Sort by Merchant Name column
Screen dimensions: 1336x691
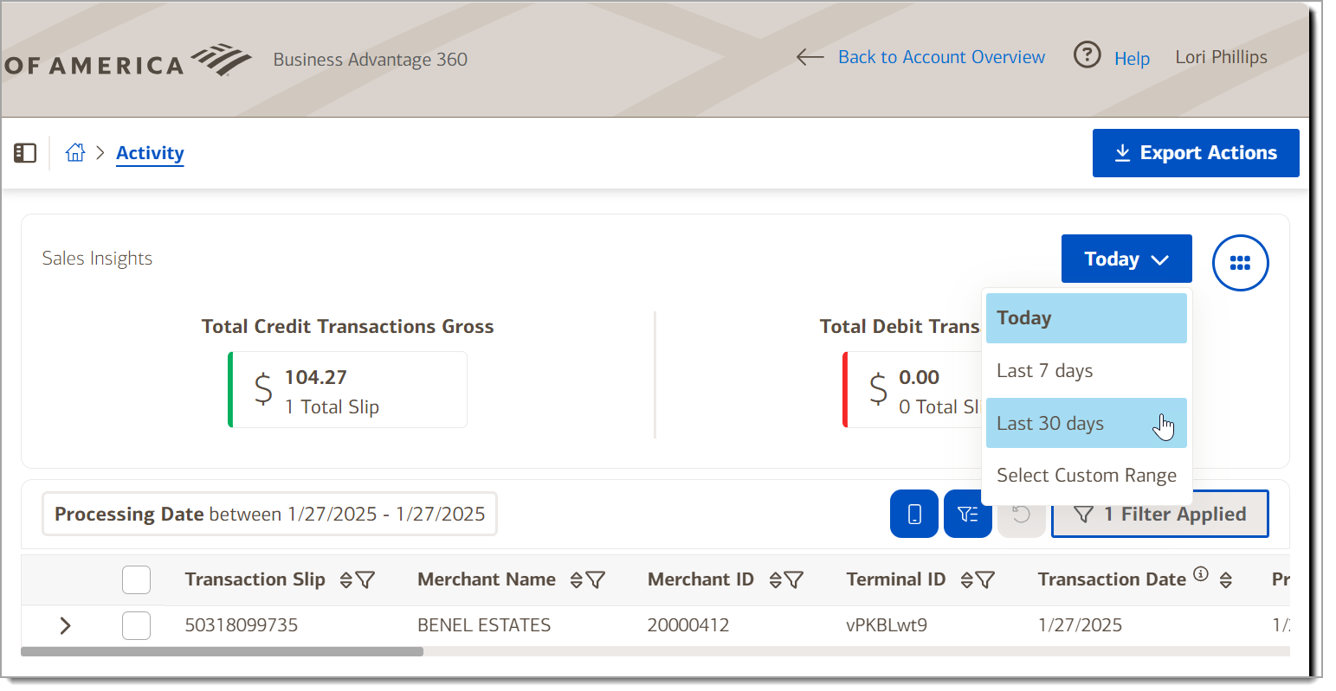pyautogui.click(x=577, y=580)
